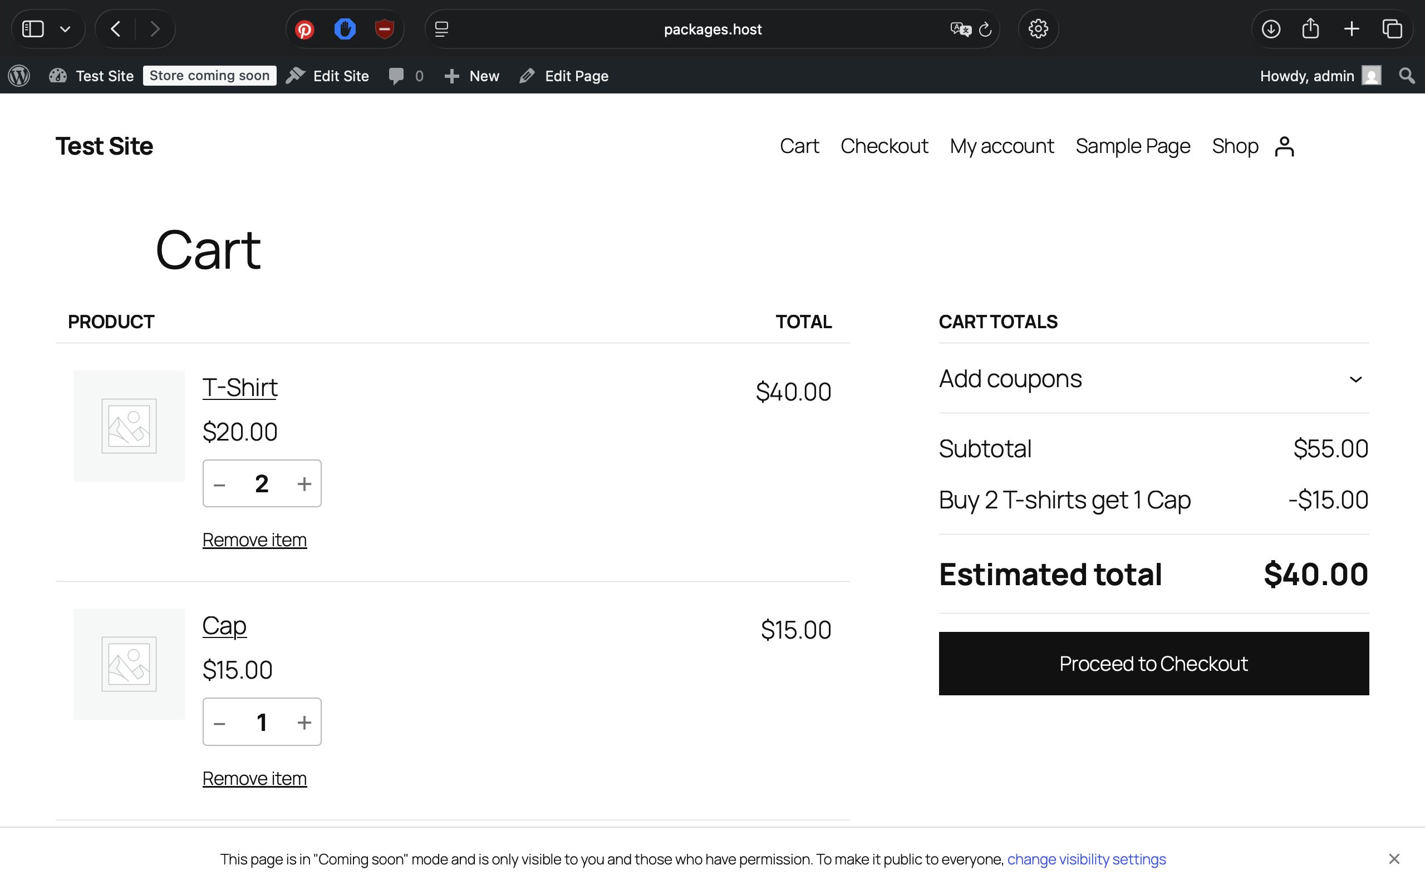This screenshot has height=890, width=1425.
Task: Click the Proceed to Checkout button
Action: (x=1153, y=664)
